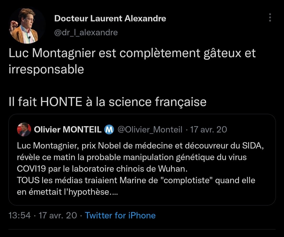284x237 pixels.
Task: Click the line 'Il fait HONTE à la science française'
Action: point(107,102)
